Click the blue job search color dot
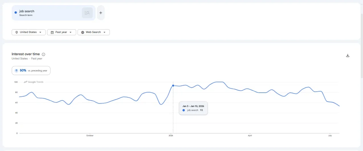 point(16,13)
